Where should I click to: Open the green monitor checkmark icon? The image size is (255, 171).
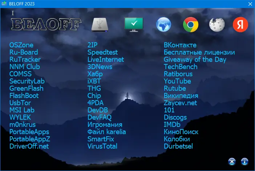(134, 25)
